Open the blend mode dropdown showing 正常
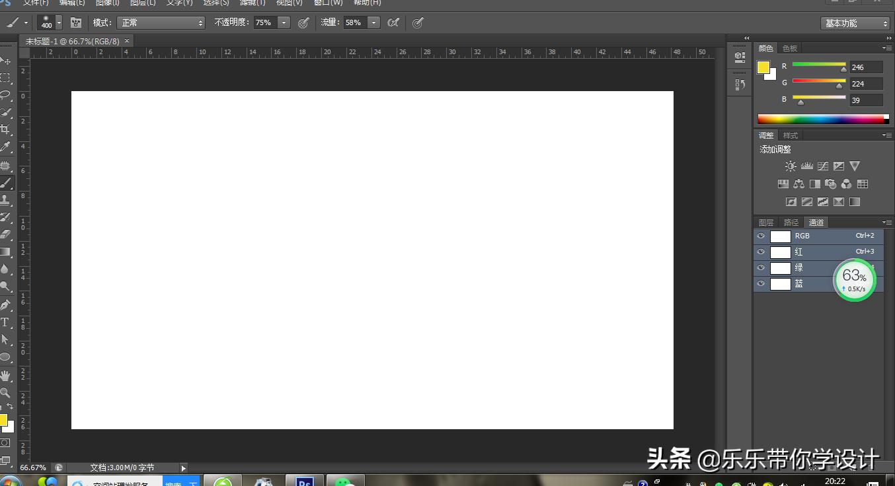This screenshot has height=486, width=895. click(161, 22)
